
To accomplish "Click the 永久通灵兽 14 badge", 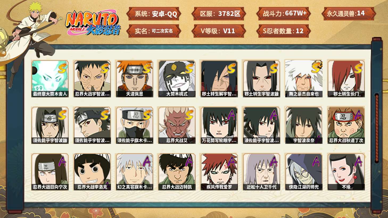I will tap(349, 14).
